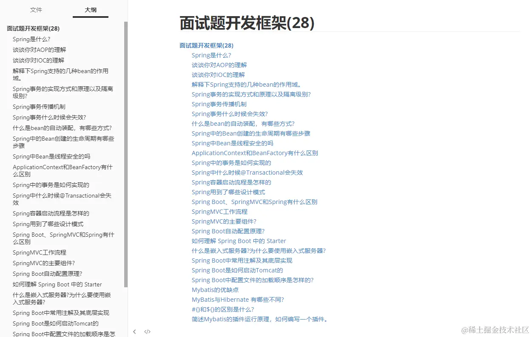Select the 大纲 tab
This screenshot has width=532, height=337.
(90, 10)
